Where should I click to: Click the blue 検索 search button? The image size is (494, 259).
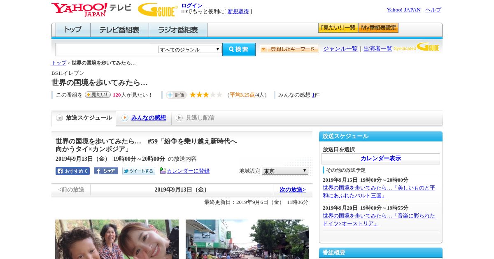(239, 49)
